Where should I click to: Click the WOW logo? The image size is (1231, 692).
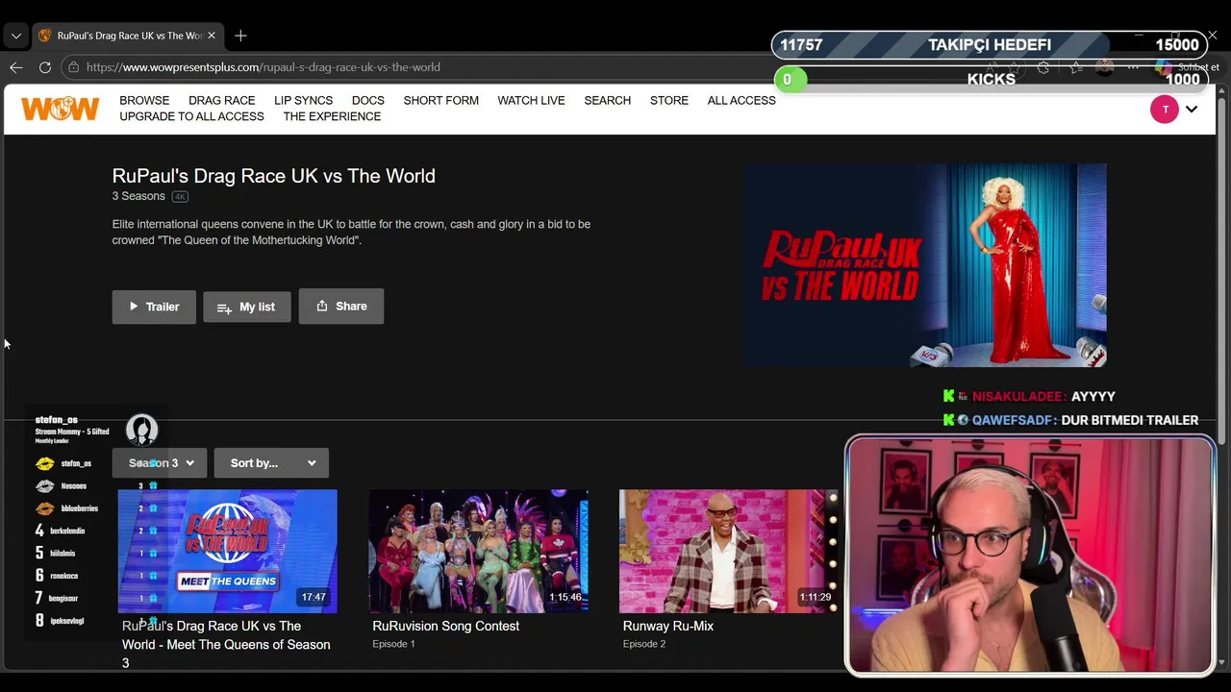point(60,109)
